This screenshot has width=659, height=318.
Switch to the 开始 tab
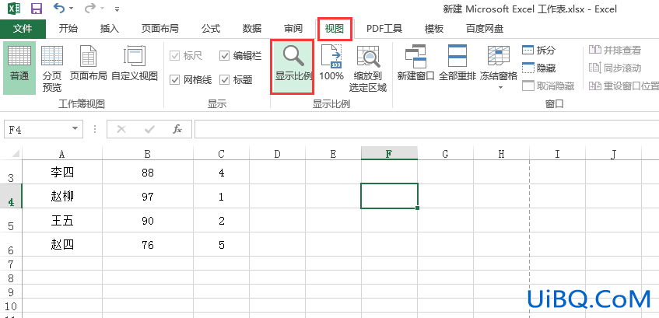(68, 29)
